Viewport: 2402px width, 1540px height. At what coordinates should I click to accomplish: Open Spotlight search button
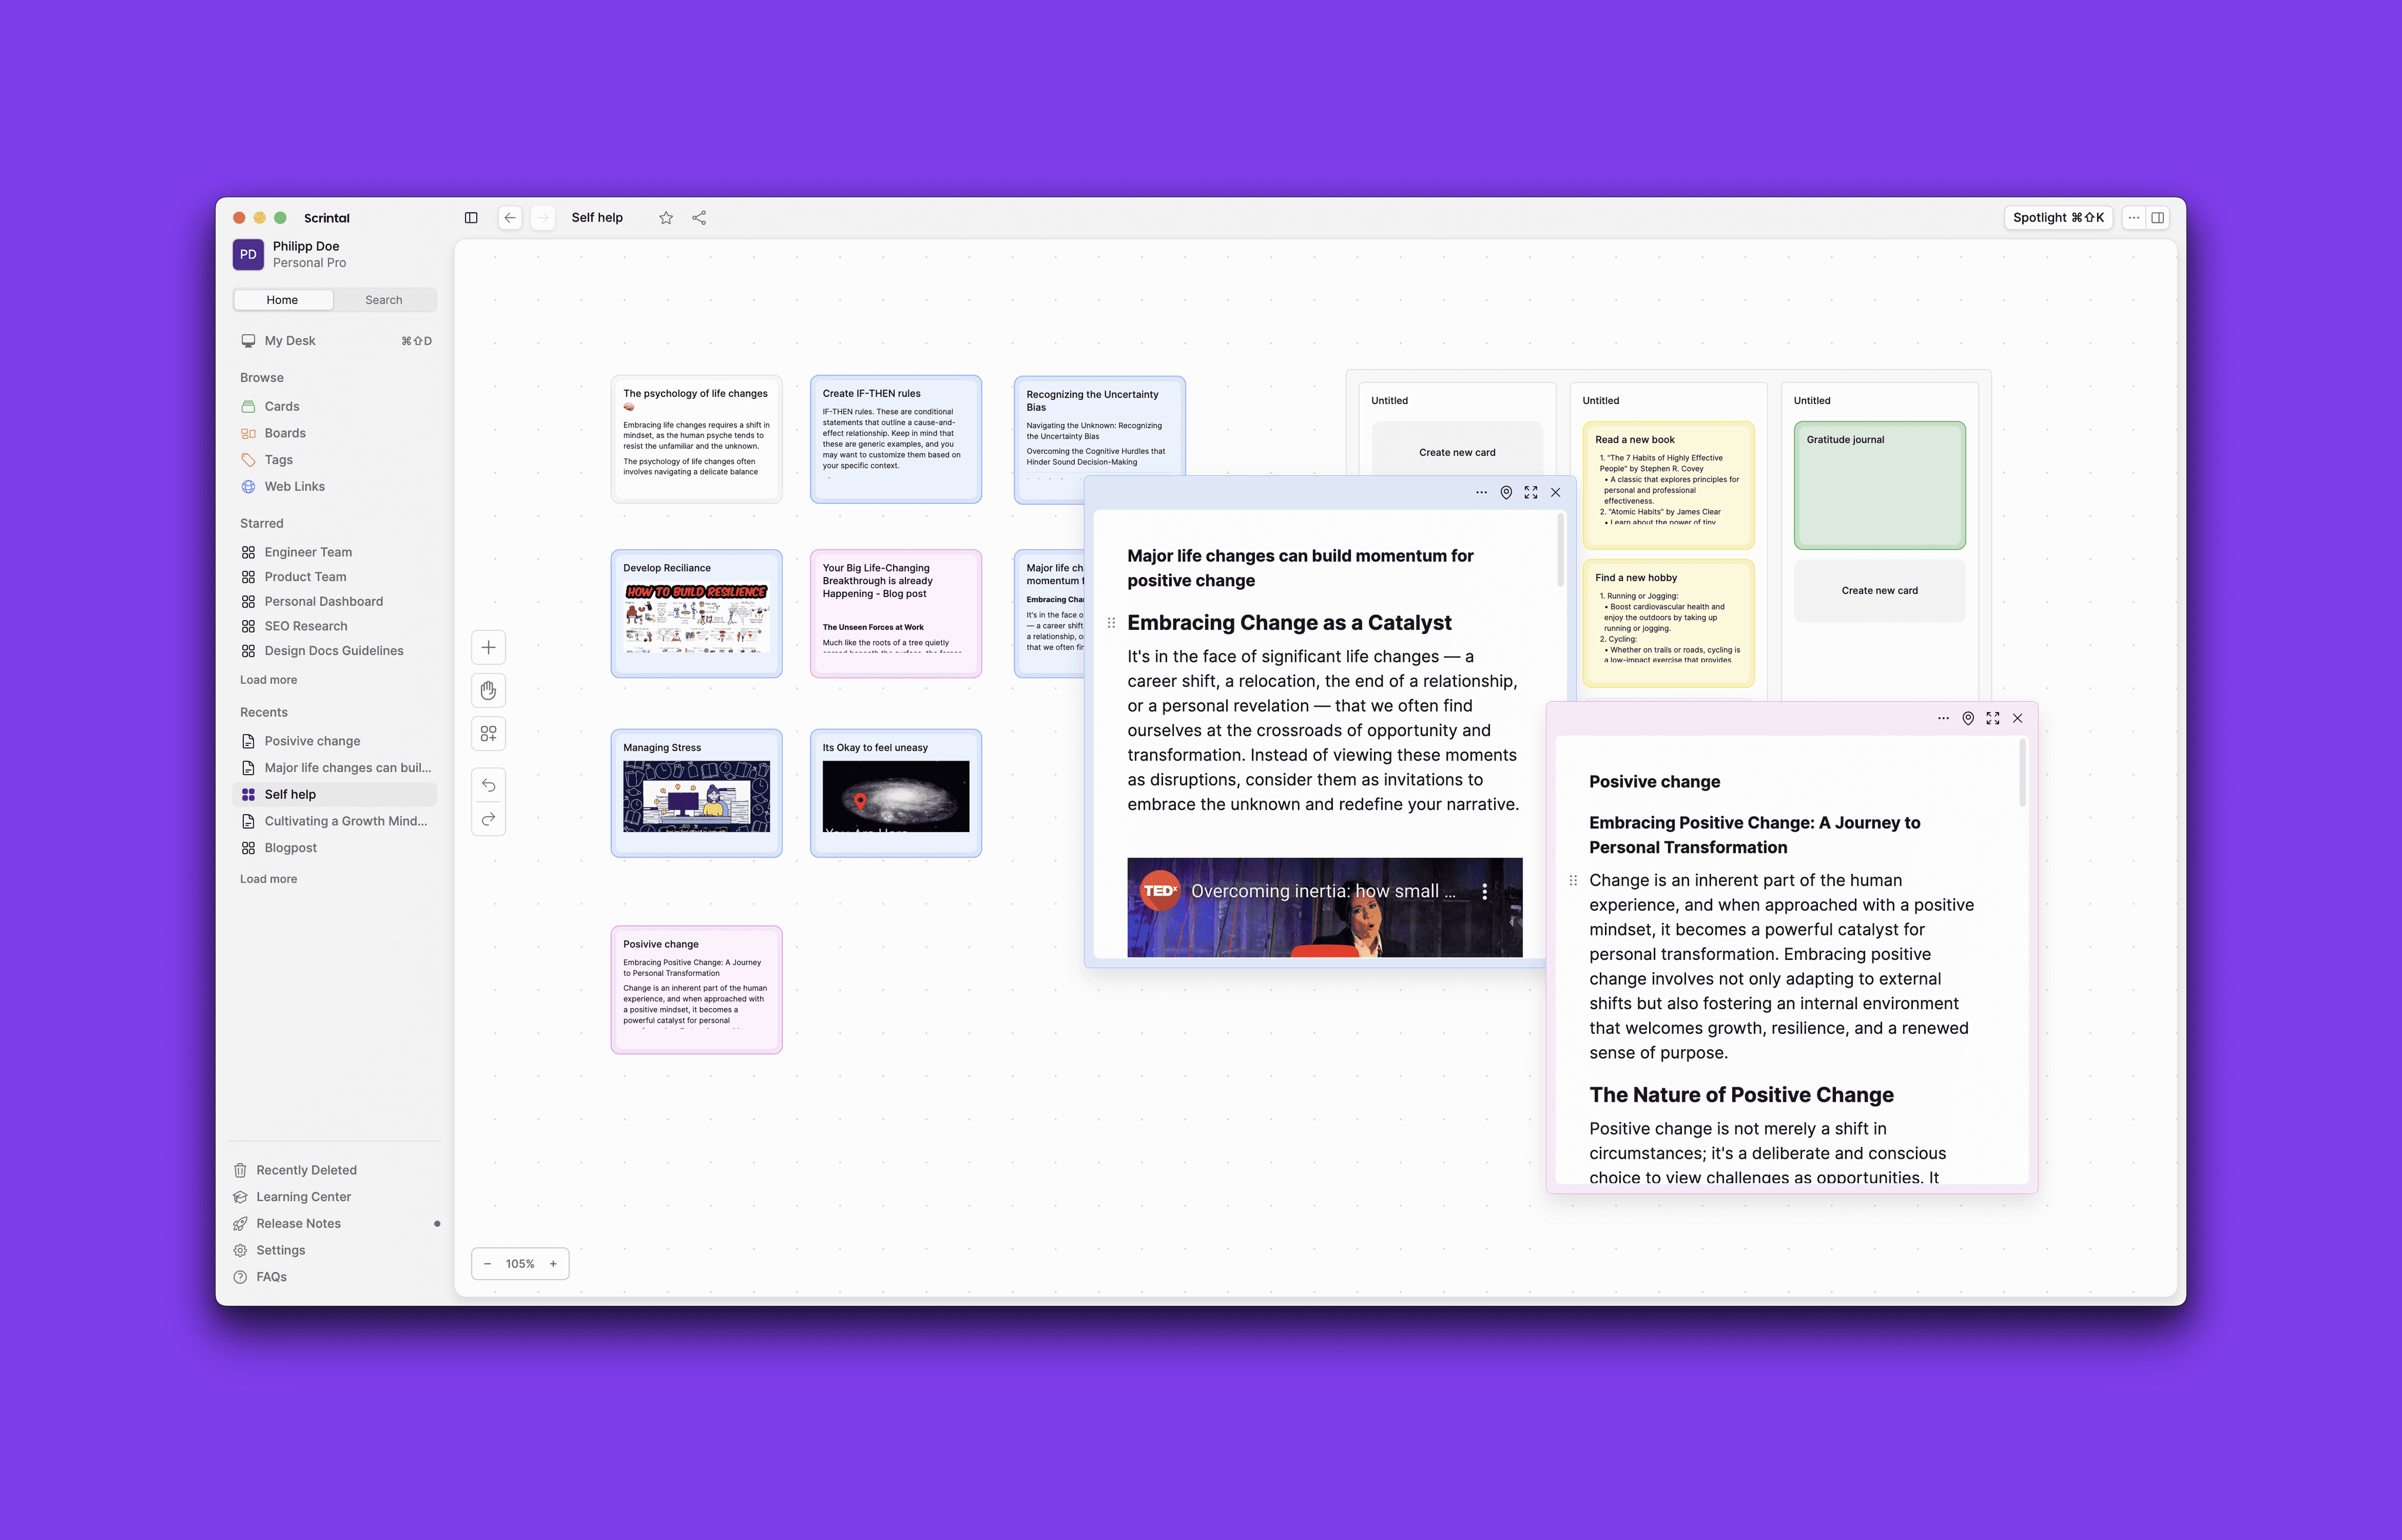2057,218
